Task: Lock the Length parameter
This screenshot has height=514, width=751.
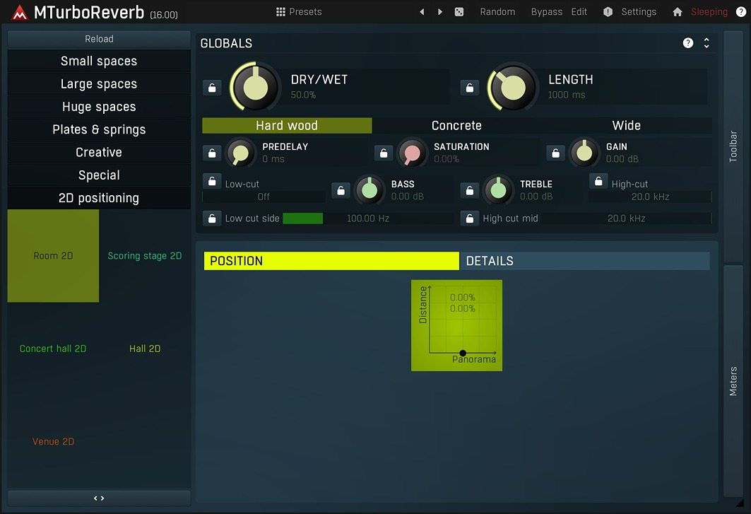Action: [x=469, y=87]
